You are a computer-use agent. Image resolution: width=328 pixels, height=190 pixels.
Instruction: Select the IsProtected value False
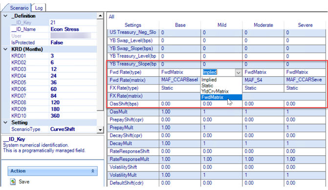point(57,42)
